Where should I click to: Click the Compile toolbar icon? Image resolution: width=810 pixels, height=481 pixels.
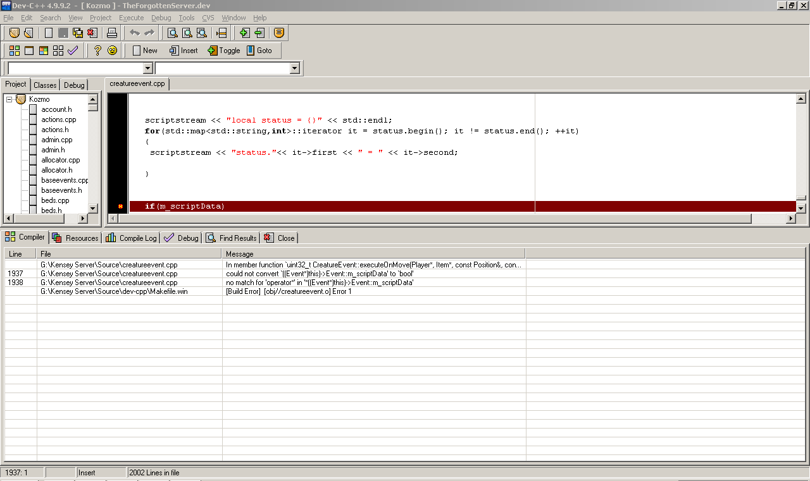point(14,51)
